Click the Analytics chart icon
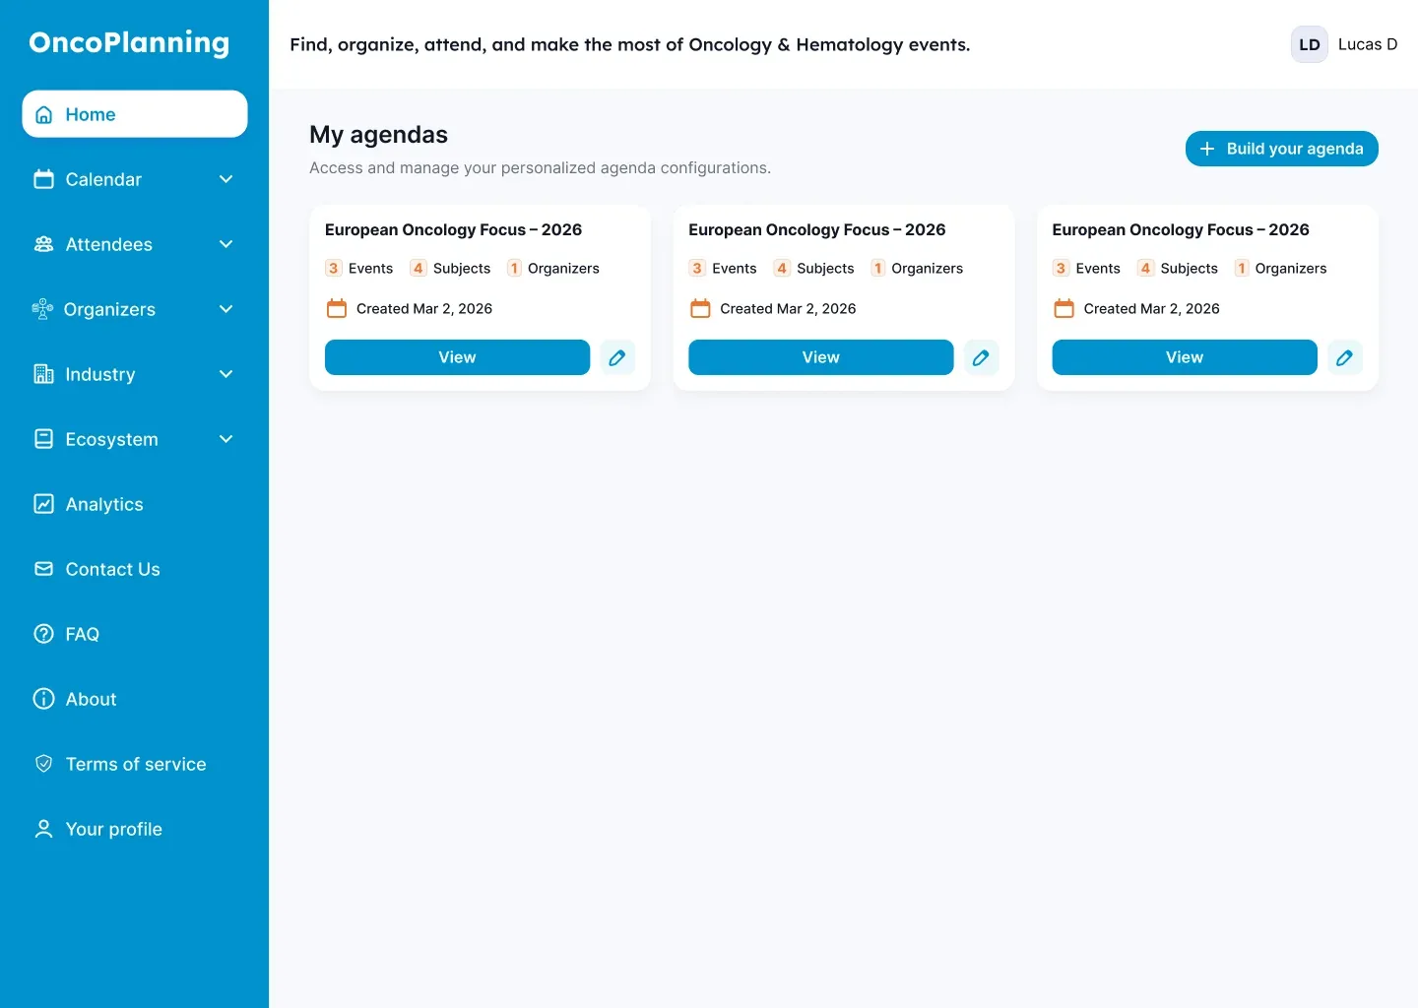Screen dimensions: 1418x1008 click(44, 504)
